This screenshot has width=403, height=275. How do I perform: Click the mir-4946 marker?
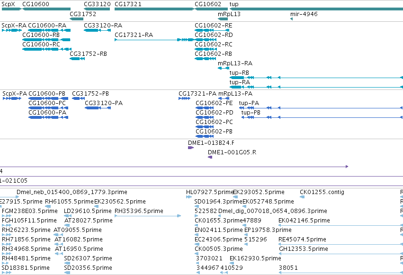pyautogui.click(x=291, y=19)
